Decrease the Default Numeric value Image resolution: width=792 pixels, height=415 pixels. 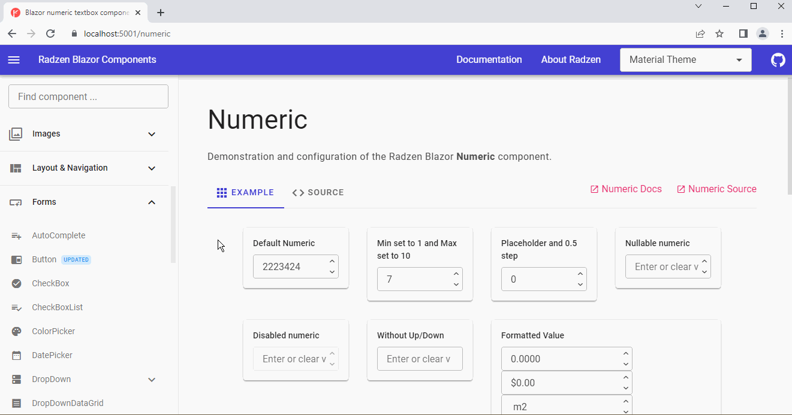point(332,272)
